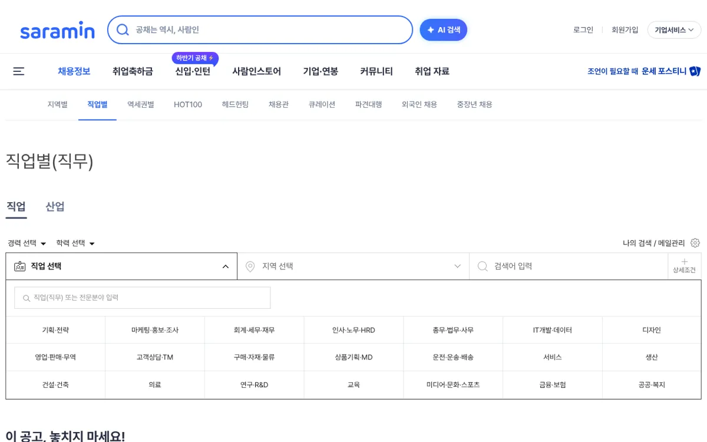Screen dimensions: 707x442
Task: Select 연구·R&D job category
Action: (x=255, y=385)
